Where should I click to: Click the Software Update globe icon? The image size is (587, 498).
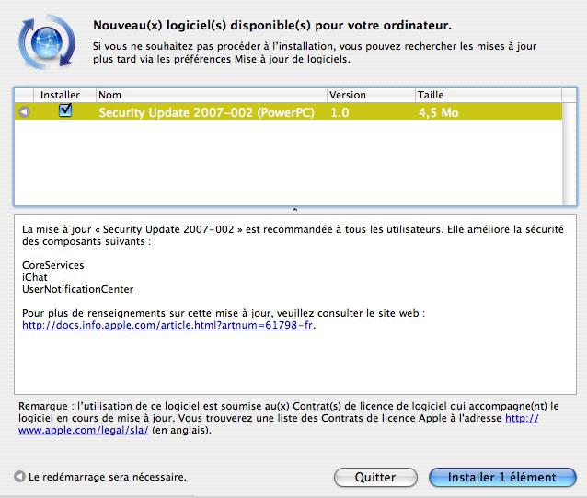click(47, 41)
